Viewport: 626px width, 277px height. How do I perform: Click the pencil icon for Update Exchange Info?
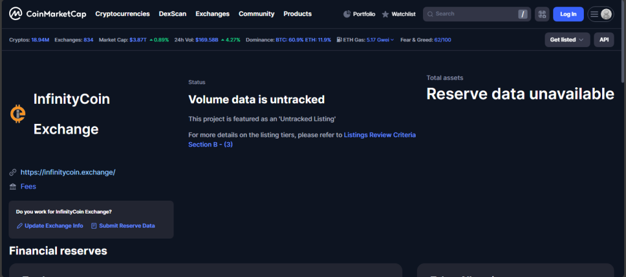(20, 226)
